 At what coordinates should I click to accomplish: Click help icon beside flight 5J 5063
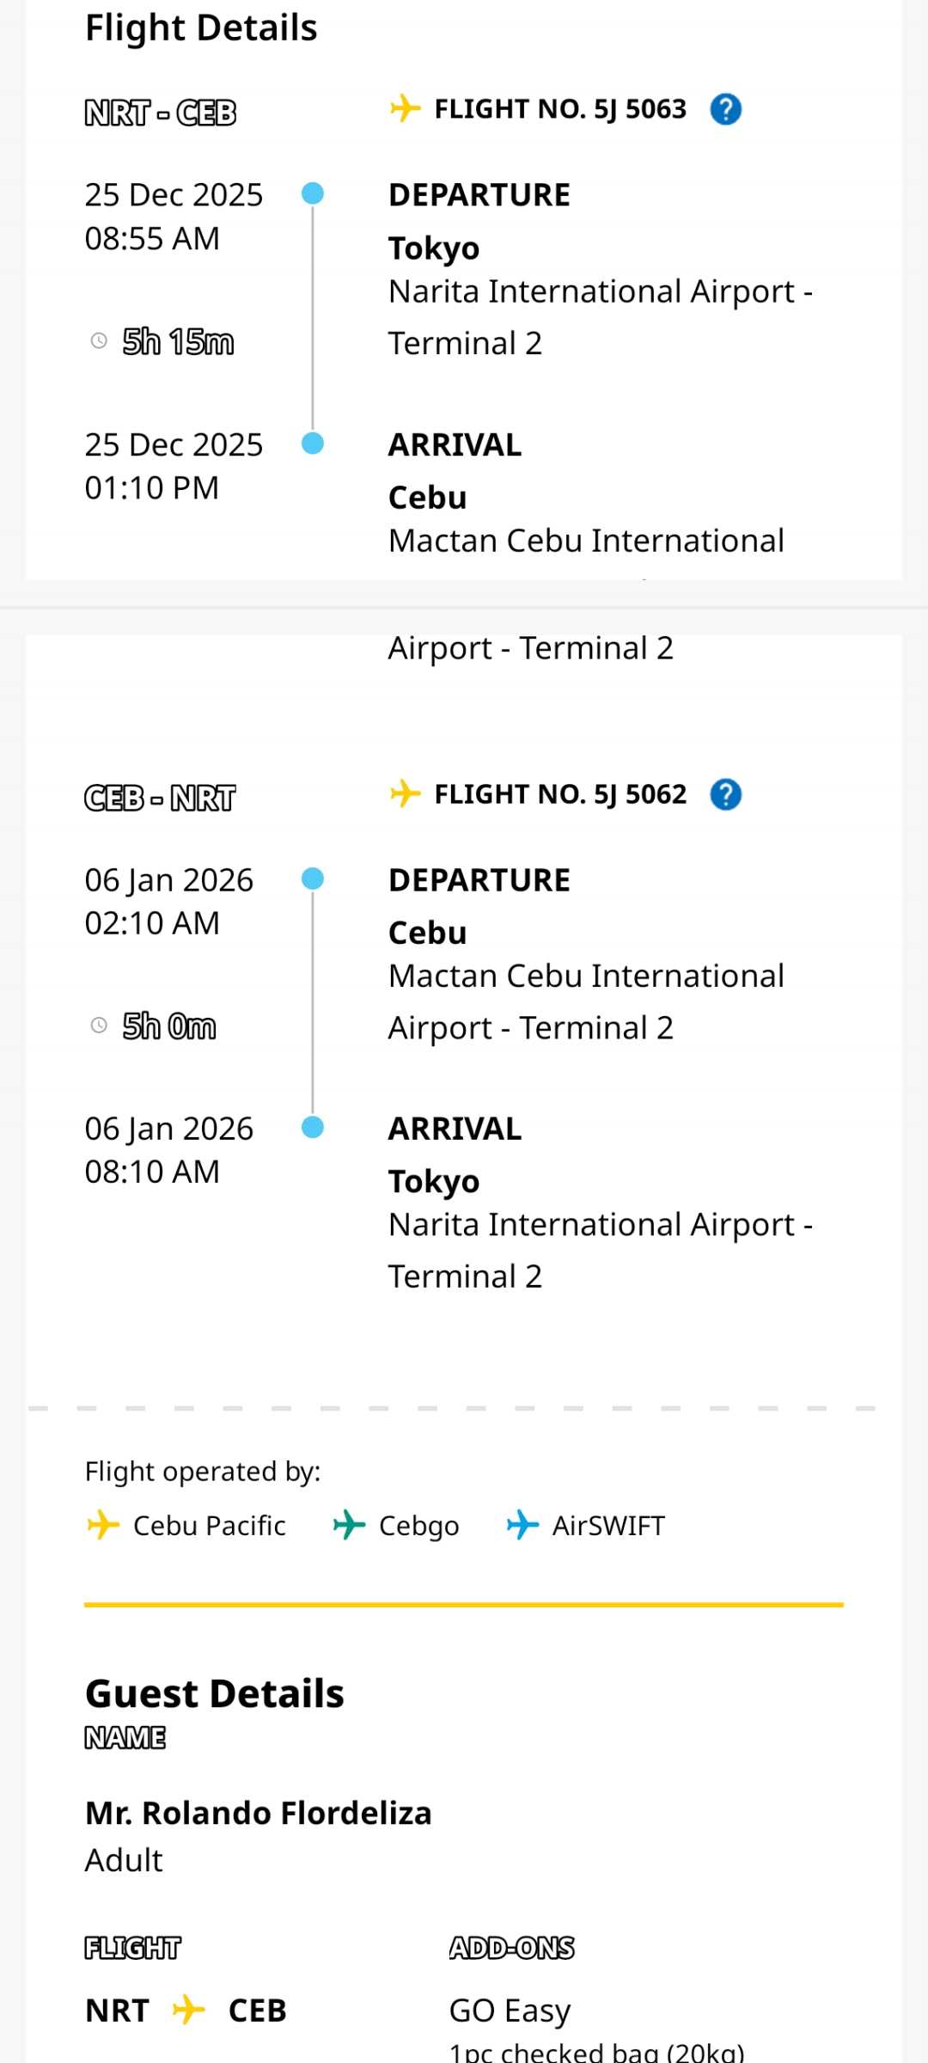pyautogui.click(x=726, y=110)
